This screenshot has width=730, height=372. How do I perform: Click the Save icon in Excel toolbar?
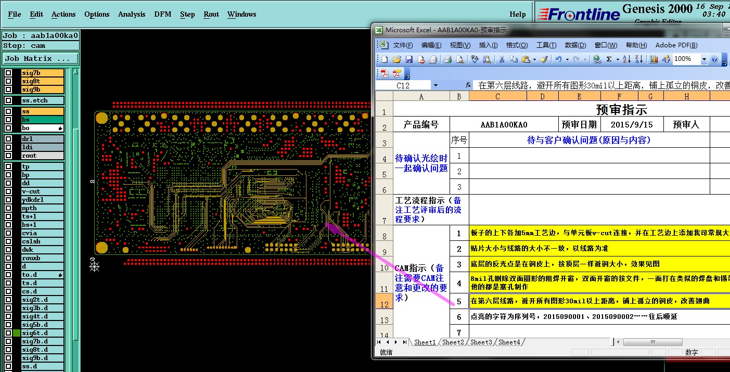409,59
